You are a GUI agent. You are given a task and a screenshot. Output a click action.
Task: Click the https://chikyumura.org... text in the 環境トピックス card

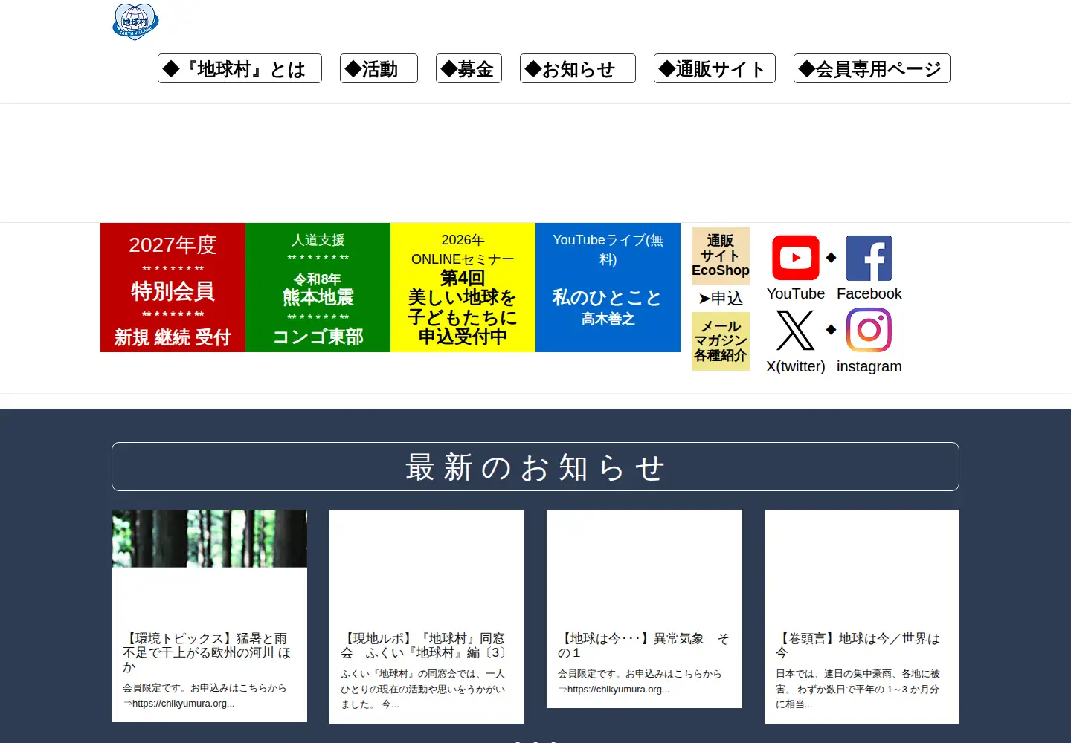[x=183, y=704]
